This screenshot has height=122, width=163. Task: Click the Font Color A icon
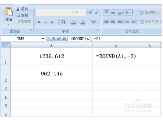pos(83,22)
